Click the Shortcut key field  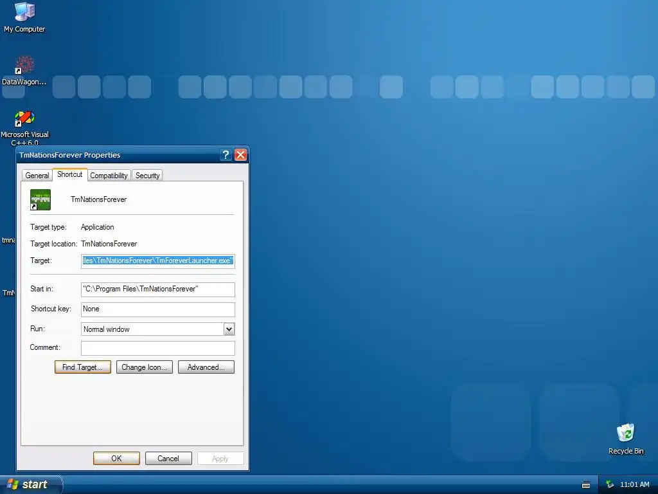pyautogui.click(x=158, y=309)
